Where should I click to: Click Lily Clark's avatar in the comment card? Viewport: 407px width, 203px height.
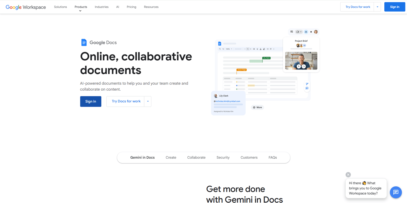(x=216, y=96)
